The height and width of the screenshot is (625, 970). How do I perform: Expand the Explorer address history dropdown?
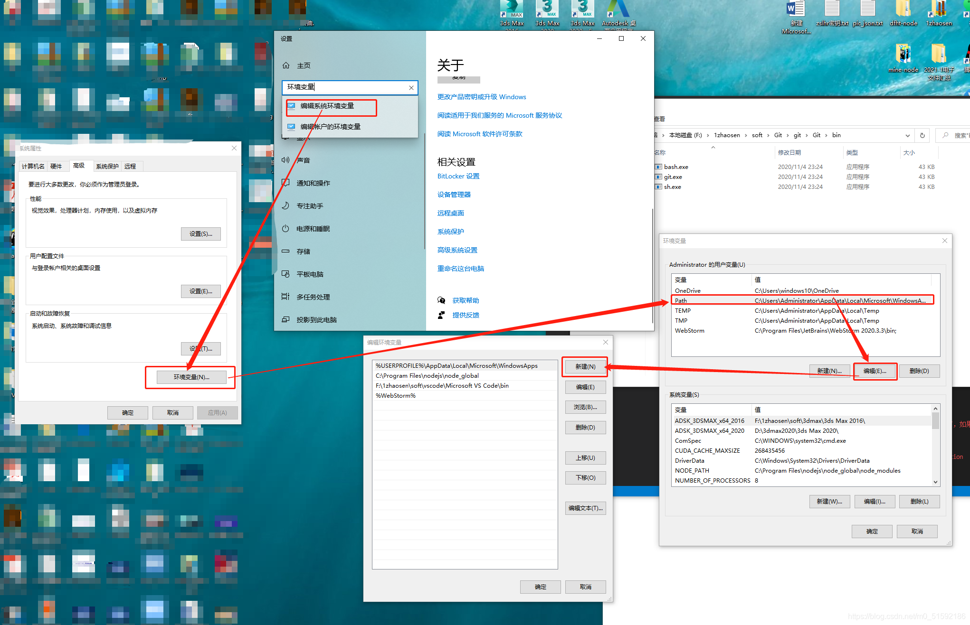(x=907, y=135)
